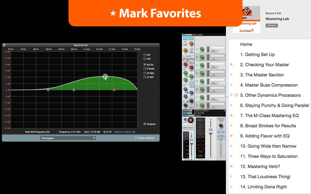The image size is (311, 194).
Task: Favorite the Limiting Done Right lesson
Action: click(x=231, y=187)
